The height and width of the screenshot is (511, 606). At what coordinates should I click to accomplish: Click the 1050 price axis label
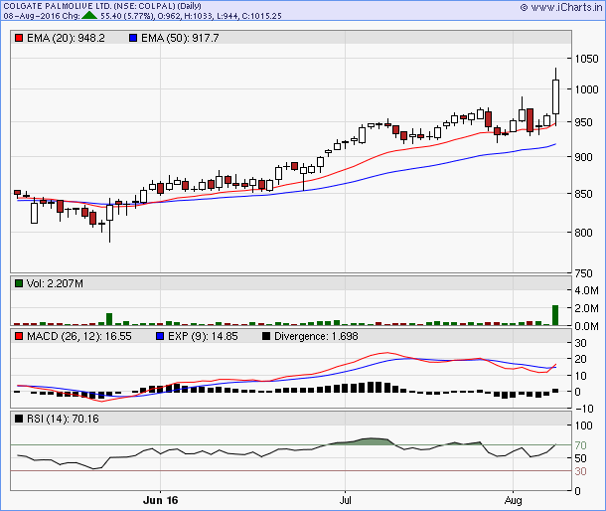pyautogui.click(x=586, y=59)
